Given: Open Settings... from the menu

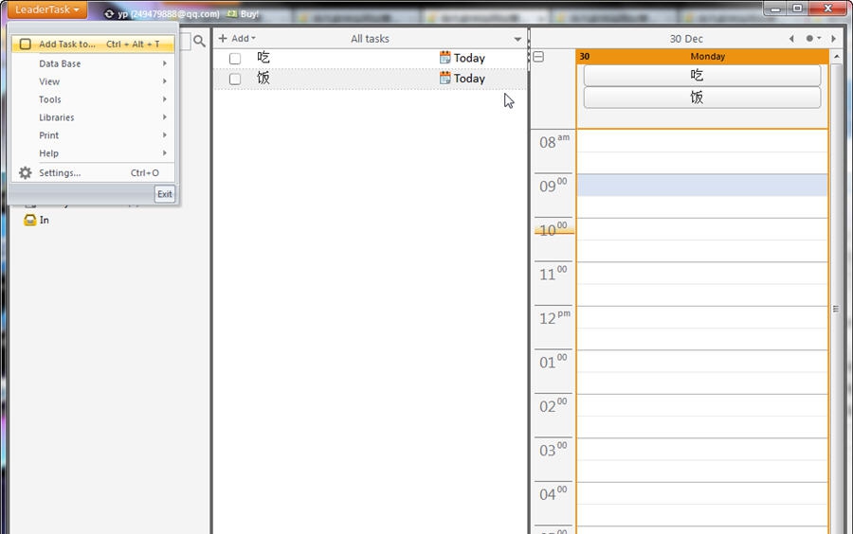Looking at the screenshot, I should [x=93, y=172].
